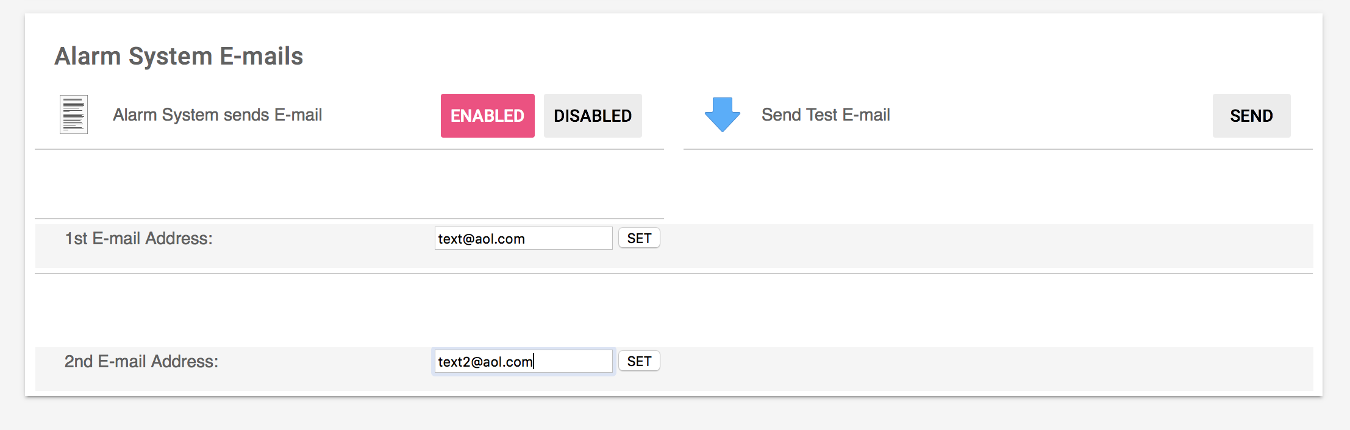Viewport: 1350px width, 430px height.
Task: Turn off alarm e-mails with DISABLED
Action: 592,116
